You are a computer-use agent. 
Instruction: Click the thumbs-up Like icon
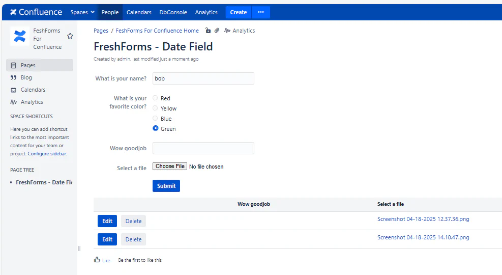coord(97,260)
